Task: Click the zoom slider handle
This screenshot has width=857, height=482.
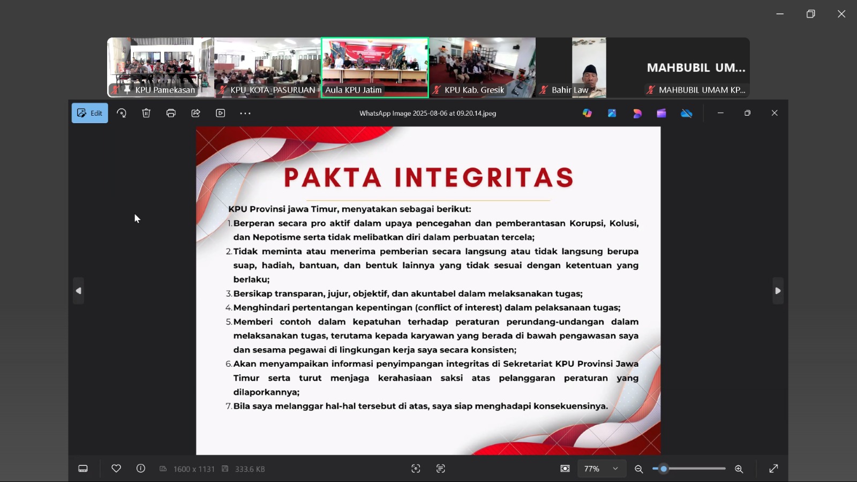Action: pos(664,469)
